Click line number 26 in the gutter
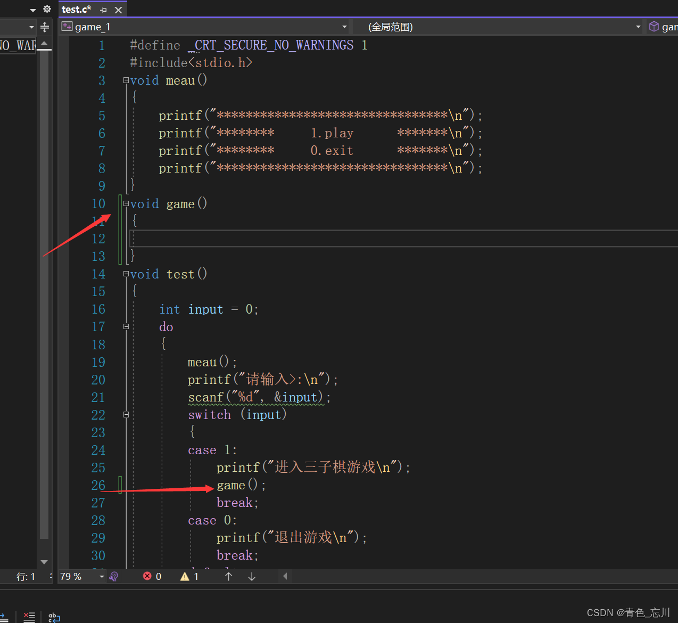The width and height of the screenshot is (678, 623). (x=98, y=485)
